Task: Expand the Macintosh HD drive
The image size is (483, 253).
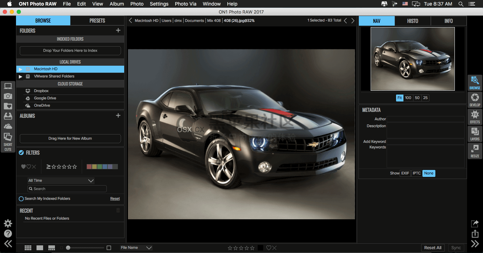Action: click(20, 69)
